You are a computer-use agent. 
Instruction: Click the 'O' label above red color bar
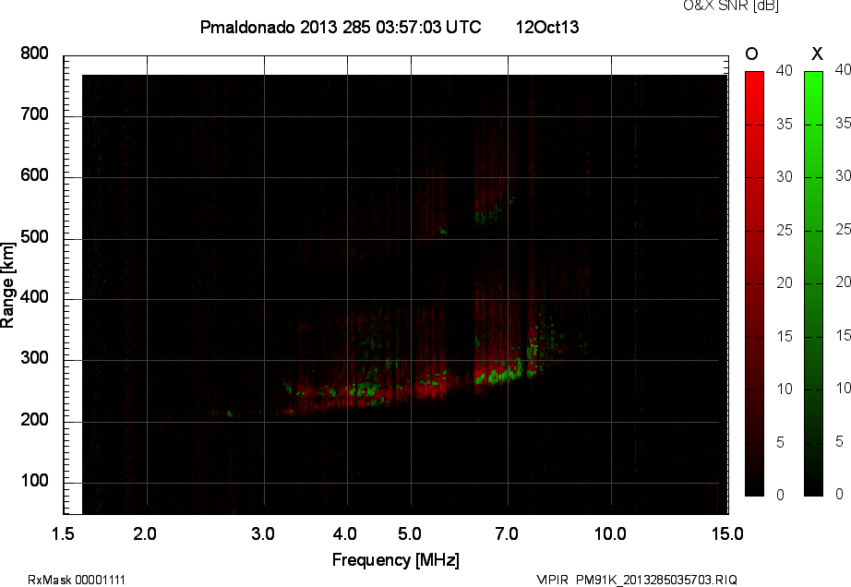click(751, 54)
